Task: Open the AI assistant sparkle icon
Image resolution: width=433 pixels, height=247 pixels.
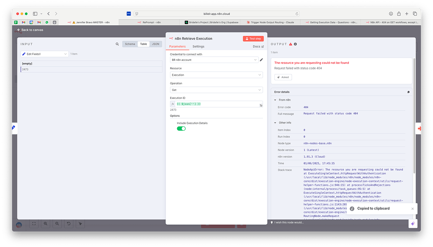Action: (x=413, y=223)
